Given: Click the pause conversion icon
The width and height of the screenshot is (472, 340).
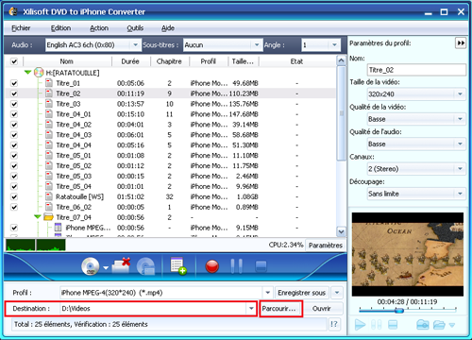Looking at the screenshot, I should tap(237, 266).
